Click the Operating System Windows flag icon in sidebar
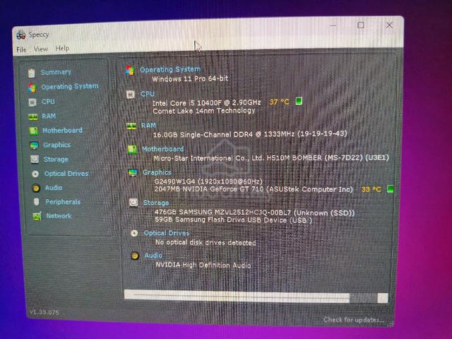 tap(32, 88)
